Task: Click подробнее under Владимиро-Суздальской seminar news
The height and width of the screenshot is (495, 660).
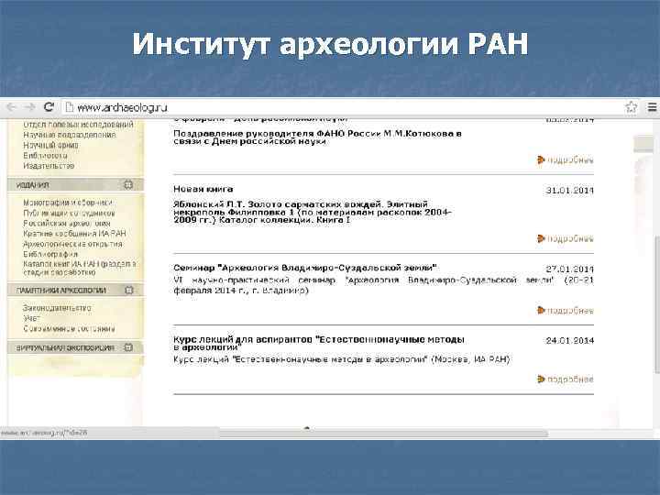Action: tap(566, 311)
